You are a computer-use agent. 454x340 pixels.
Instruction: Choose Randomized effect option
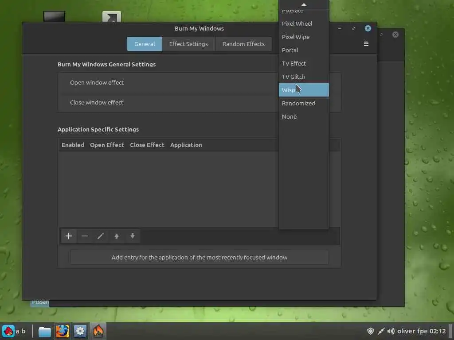pyautogui.click(x=304, y=103)
